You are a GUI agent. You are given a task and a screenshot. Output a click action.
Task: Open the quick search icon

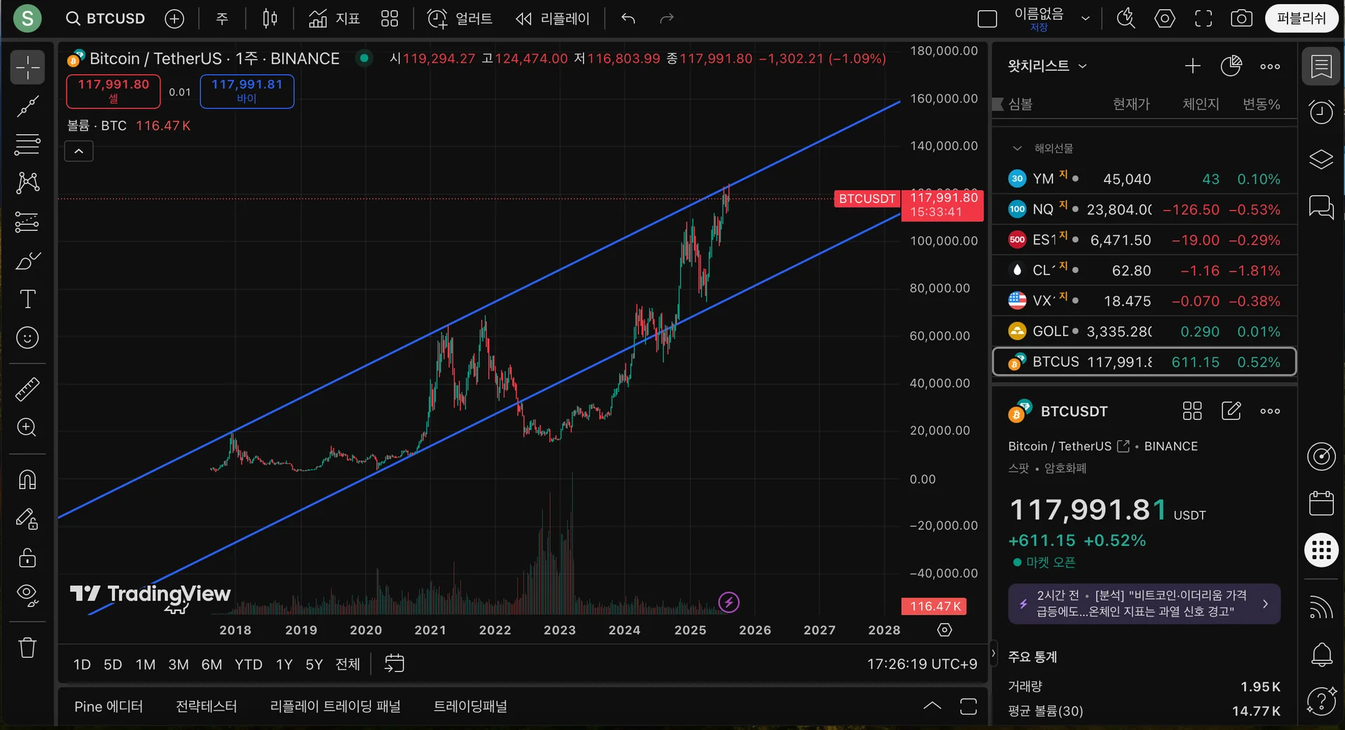click(1126, 19)
